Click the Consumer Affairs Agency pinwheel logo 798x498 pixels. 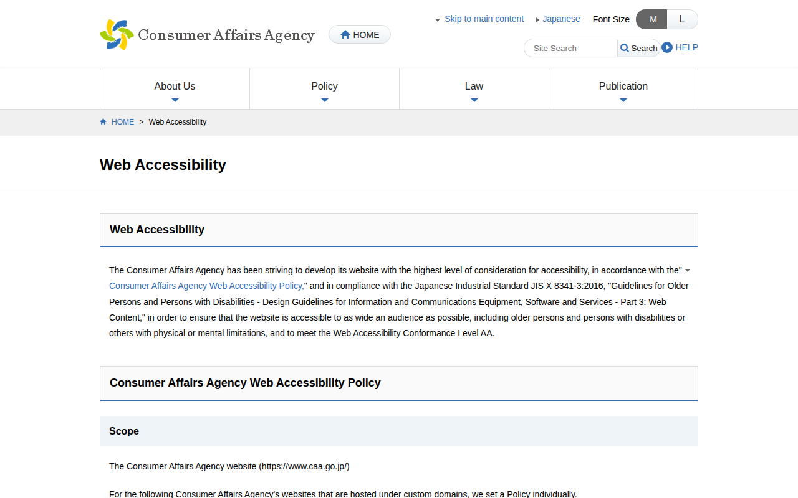click(117, 35)
